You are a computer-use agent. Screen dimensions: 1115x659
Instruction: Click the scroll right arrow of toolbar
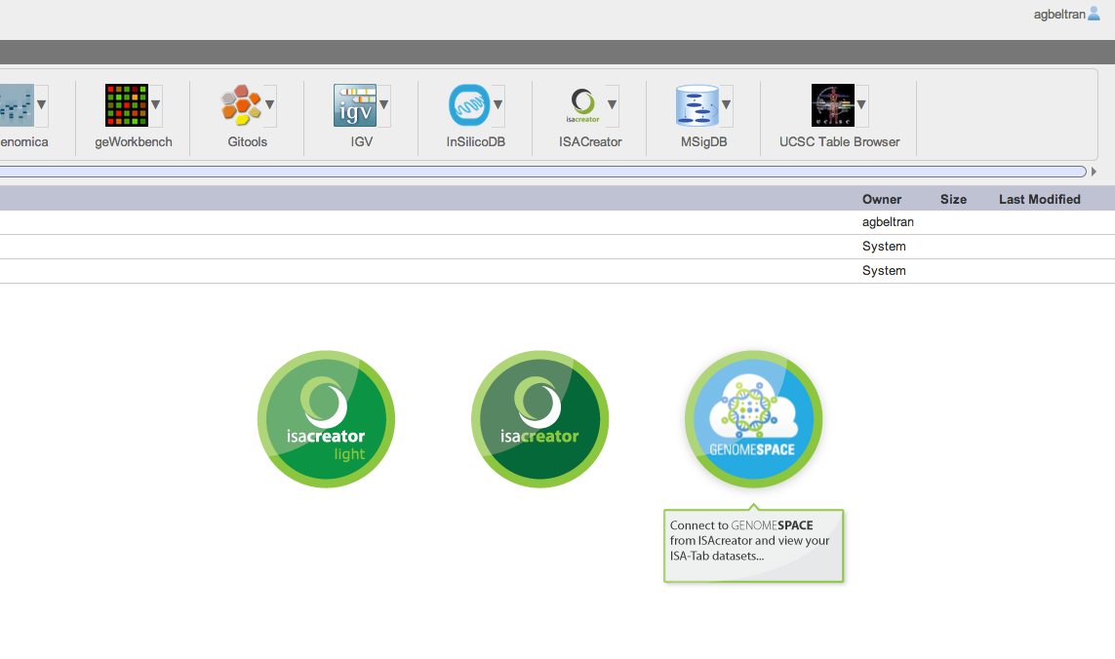point(1094,172)
